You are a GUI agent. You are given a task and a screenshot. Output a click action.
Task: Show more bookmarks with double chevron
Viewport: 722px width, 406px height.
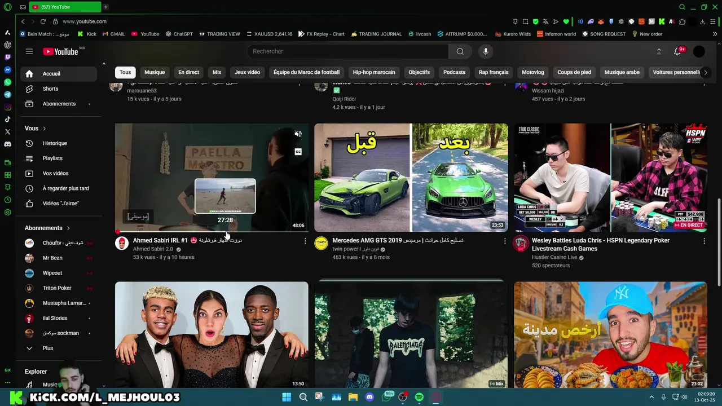tap(715, 34)
